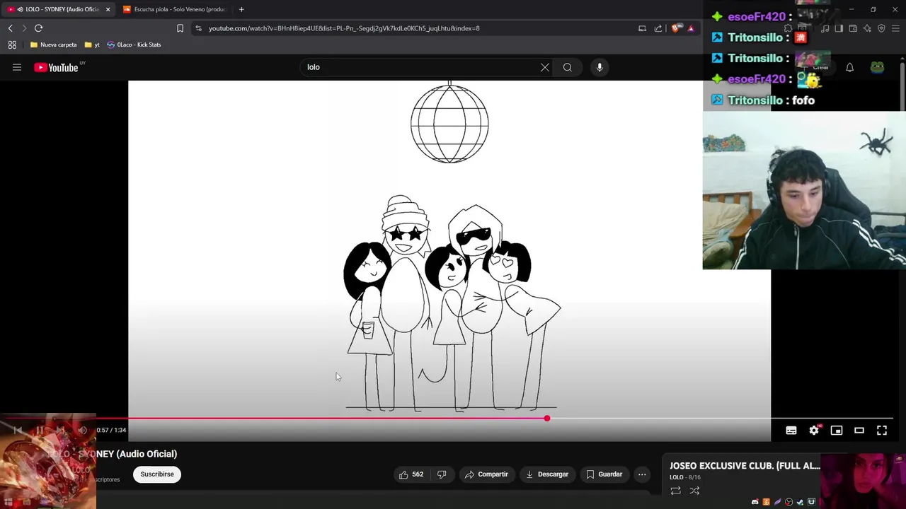Open the Windows Start button
The width and height of the screenshot is (906, 509).
point(8,502)
